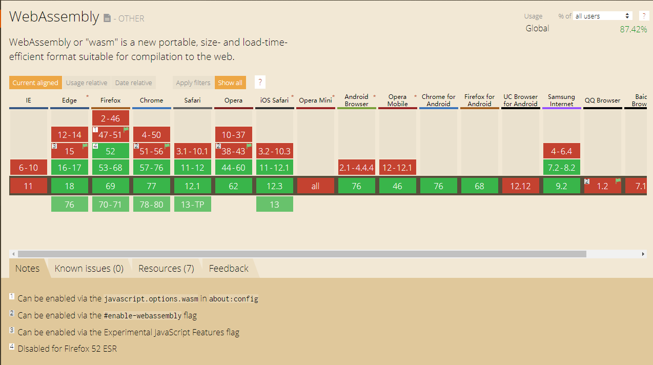The width and height of the screenshot is (653, 365).
Task: Open the usage help question mark
Action: [x=643, y=16]
